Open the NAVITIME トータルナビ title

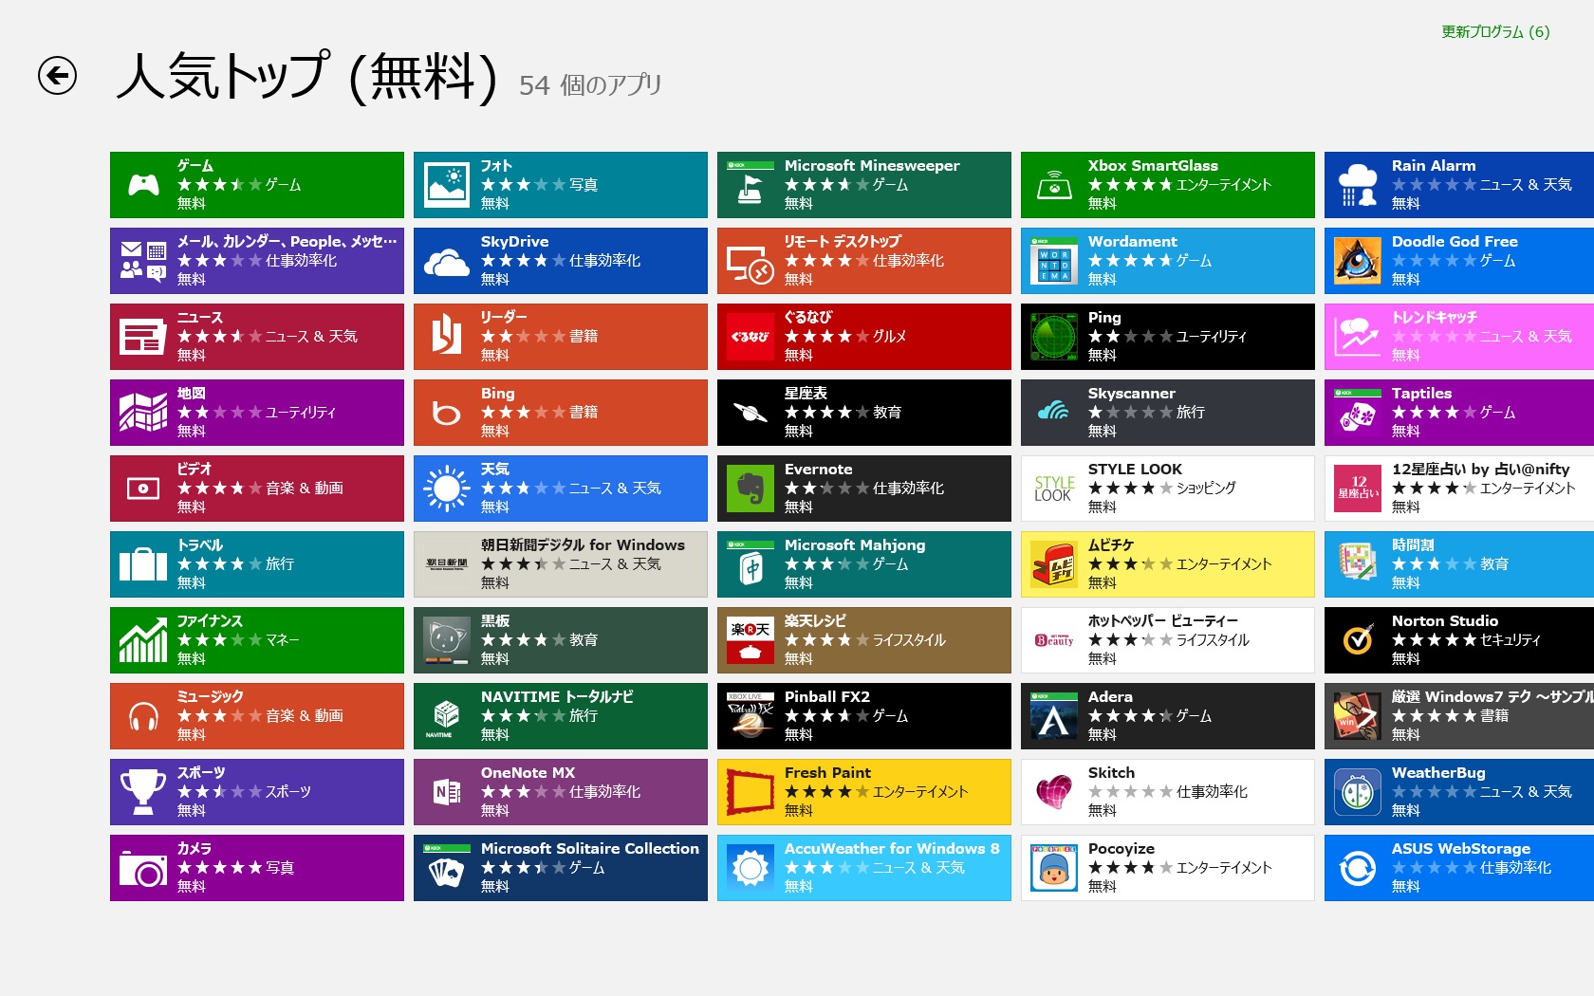pyautogui.click(x=557, y=697)
